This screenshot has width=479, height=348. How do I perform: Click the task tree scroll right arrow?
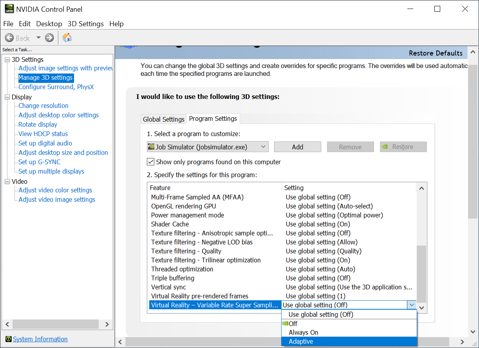tap(107, 325)
